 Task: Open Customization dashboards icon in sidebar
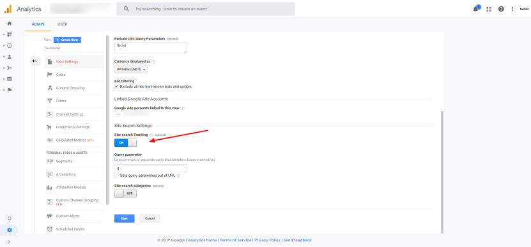pyautogui.click(x=10, y=34)
